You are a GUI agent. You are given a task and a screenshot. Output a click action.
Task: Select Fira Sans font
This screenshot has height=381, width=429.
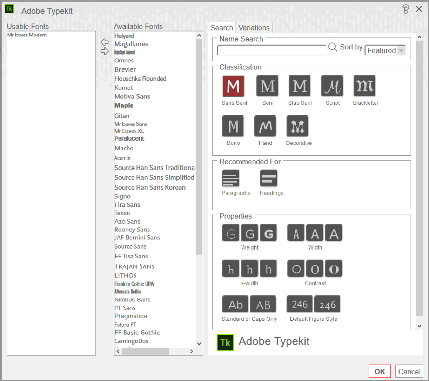coord(127,205)
